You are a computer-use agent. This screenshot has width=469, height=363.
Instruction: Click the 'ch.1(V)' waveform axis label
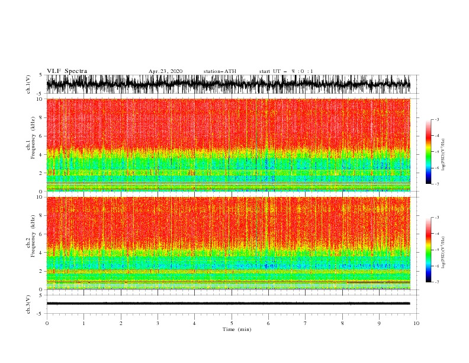tap(28, 84)
